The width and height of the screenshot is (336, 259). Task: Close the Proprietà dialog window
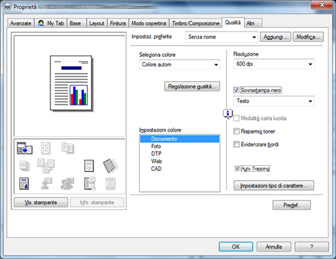(322, 5)
